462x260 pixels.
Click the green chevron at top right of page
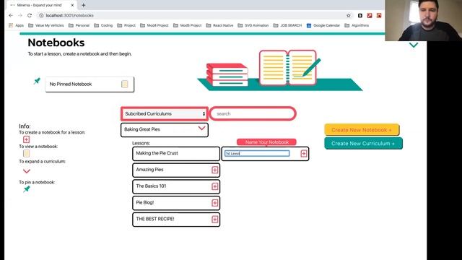click(414, 45)
